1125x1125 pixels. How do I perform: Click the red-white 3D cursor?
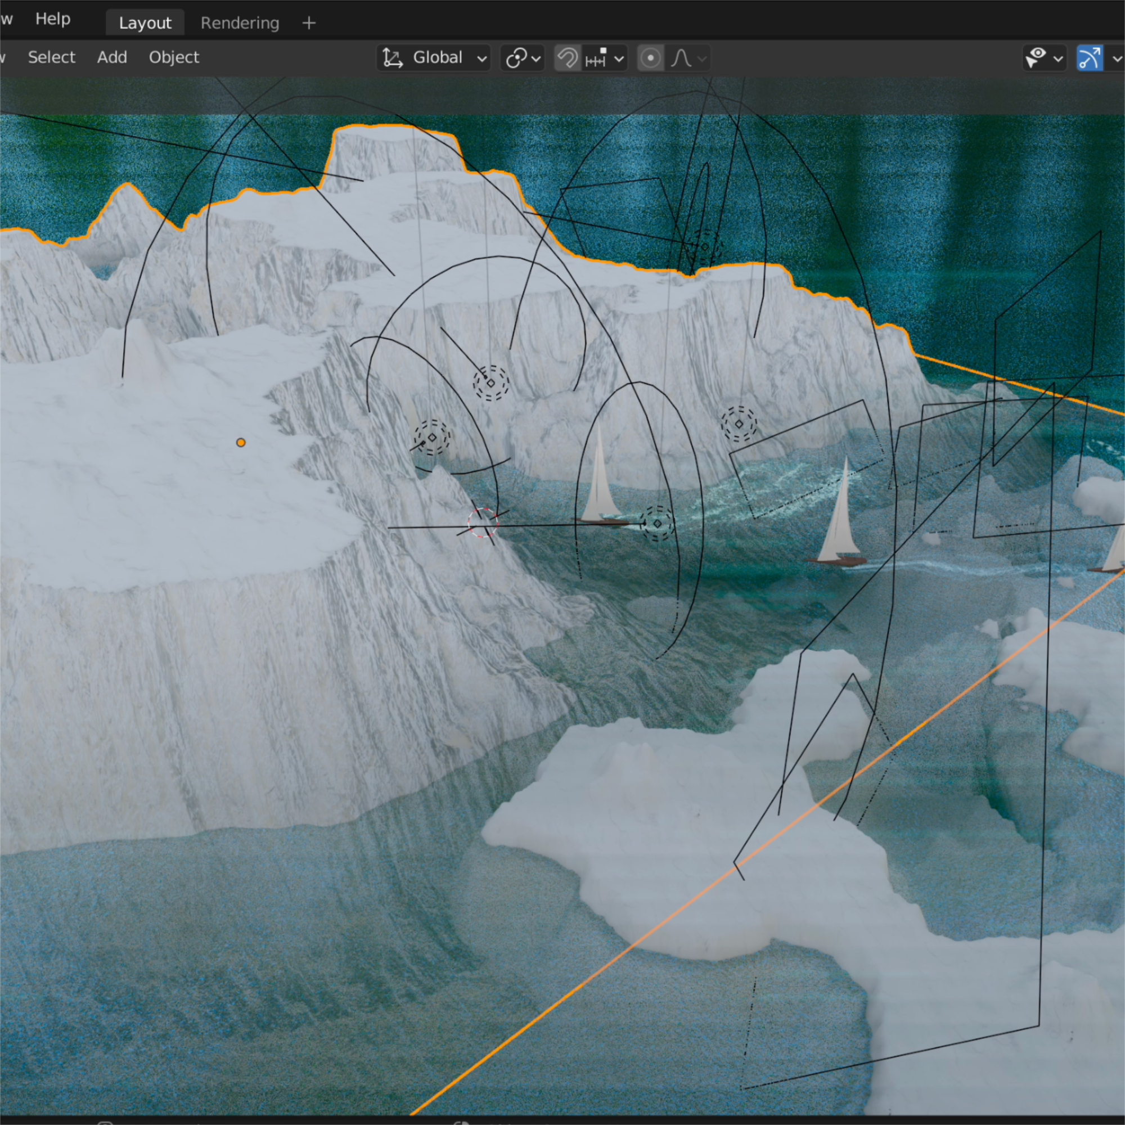coord(483,523)
